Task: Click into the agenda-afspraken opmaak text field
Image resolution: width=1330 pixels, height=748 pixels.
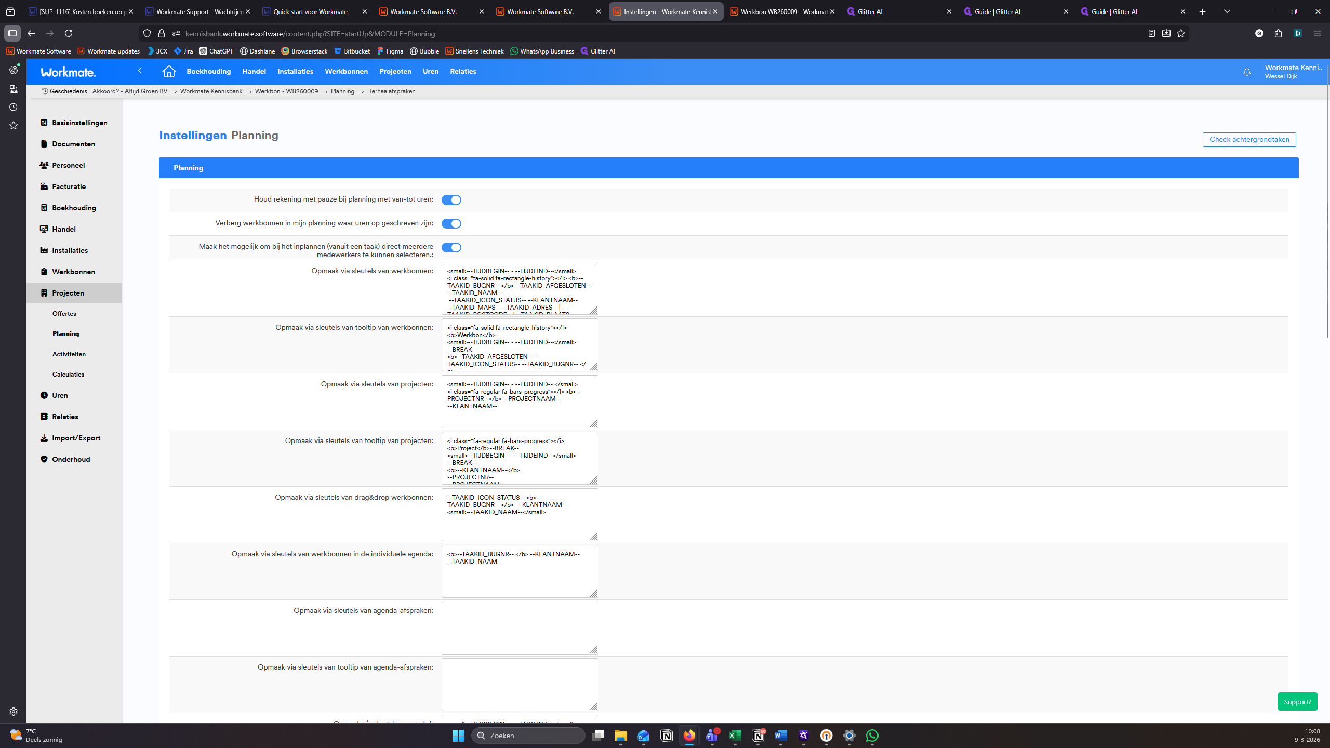Action: tap(520, 627)
